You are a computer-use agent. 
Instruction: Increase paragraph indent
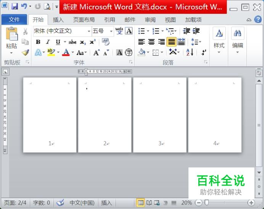click(x=196, y=31)
